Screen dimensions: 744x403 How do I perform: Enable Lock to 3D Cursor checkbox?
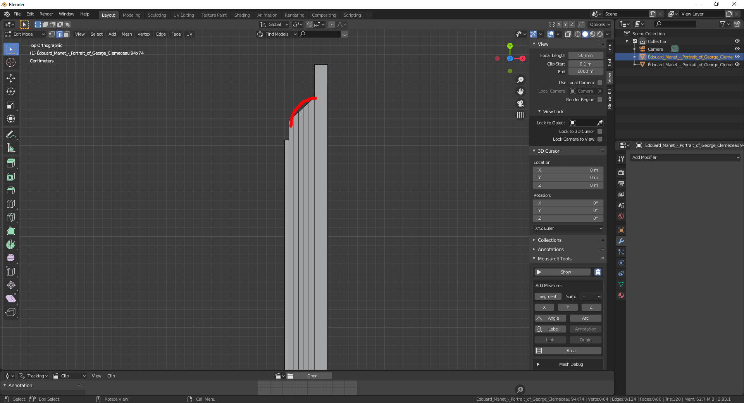point(600,131)
